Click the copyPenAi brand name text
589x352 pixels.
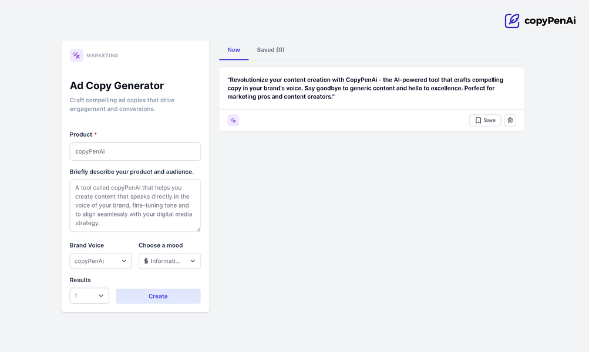pos(550,21)
